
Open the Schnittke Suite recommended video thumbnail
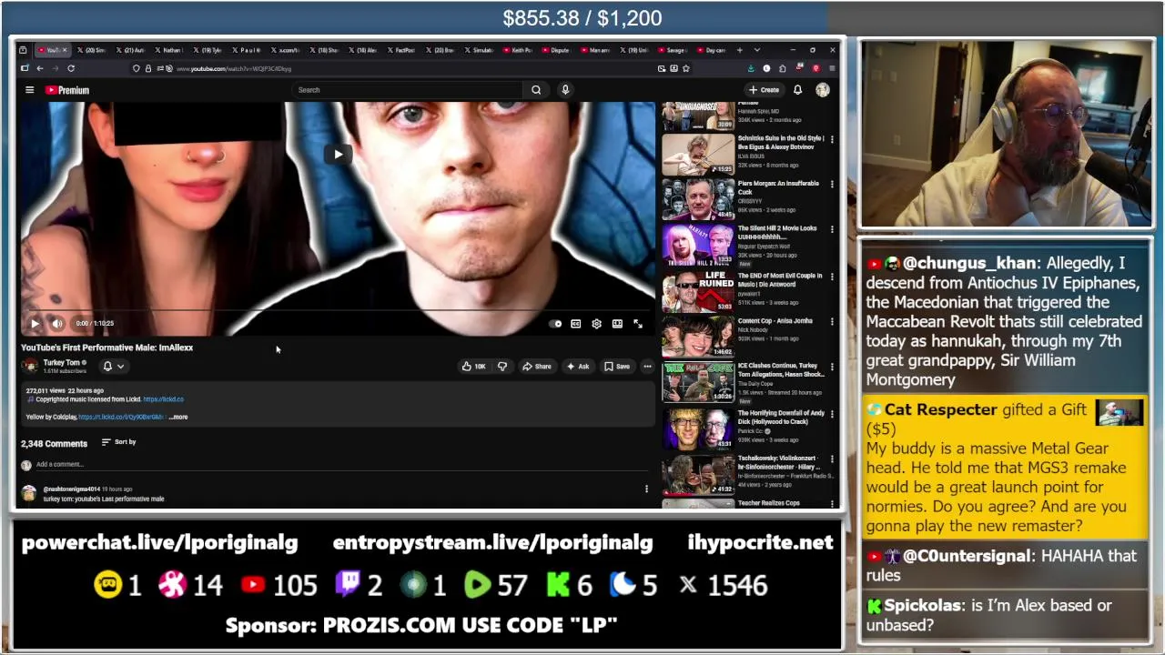698,155
